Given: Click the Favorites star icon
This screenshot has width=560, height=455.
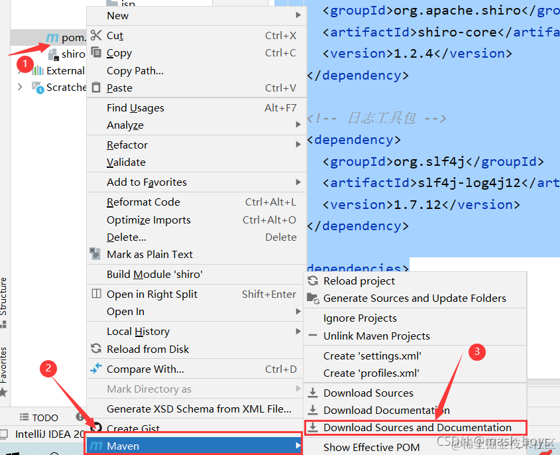Looking at the screenshot, I should click(3, 392).
